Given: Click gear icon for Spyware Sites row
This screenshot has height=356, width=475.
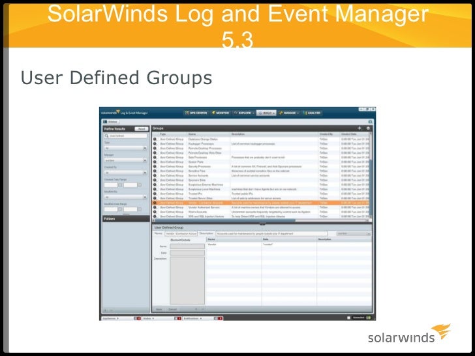Looking at the screenshot, I should (x=155, y=180).
